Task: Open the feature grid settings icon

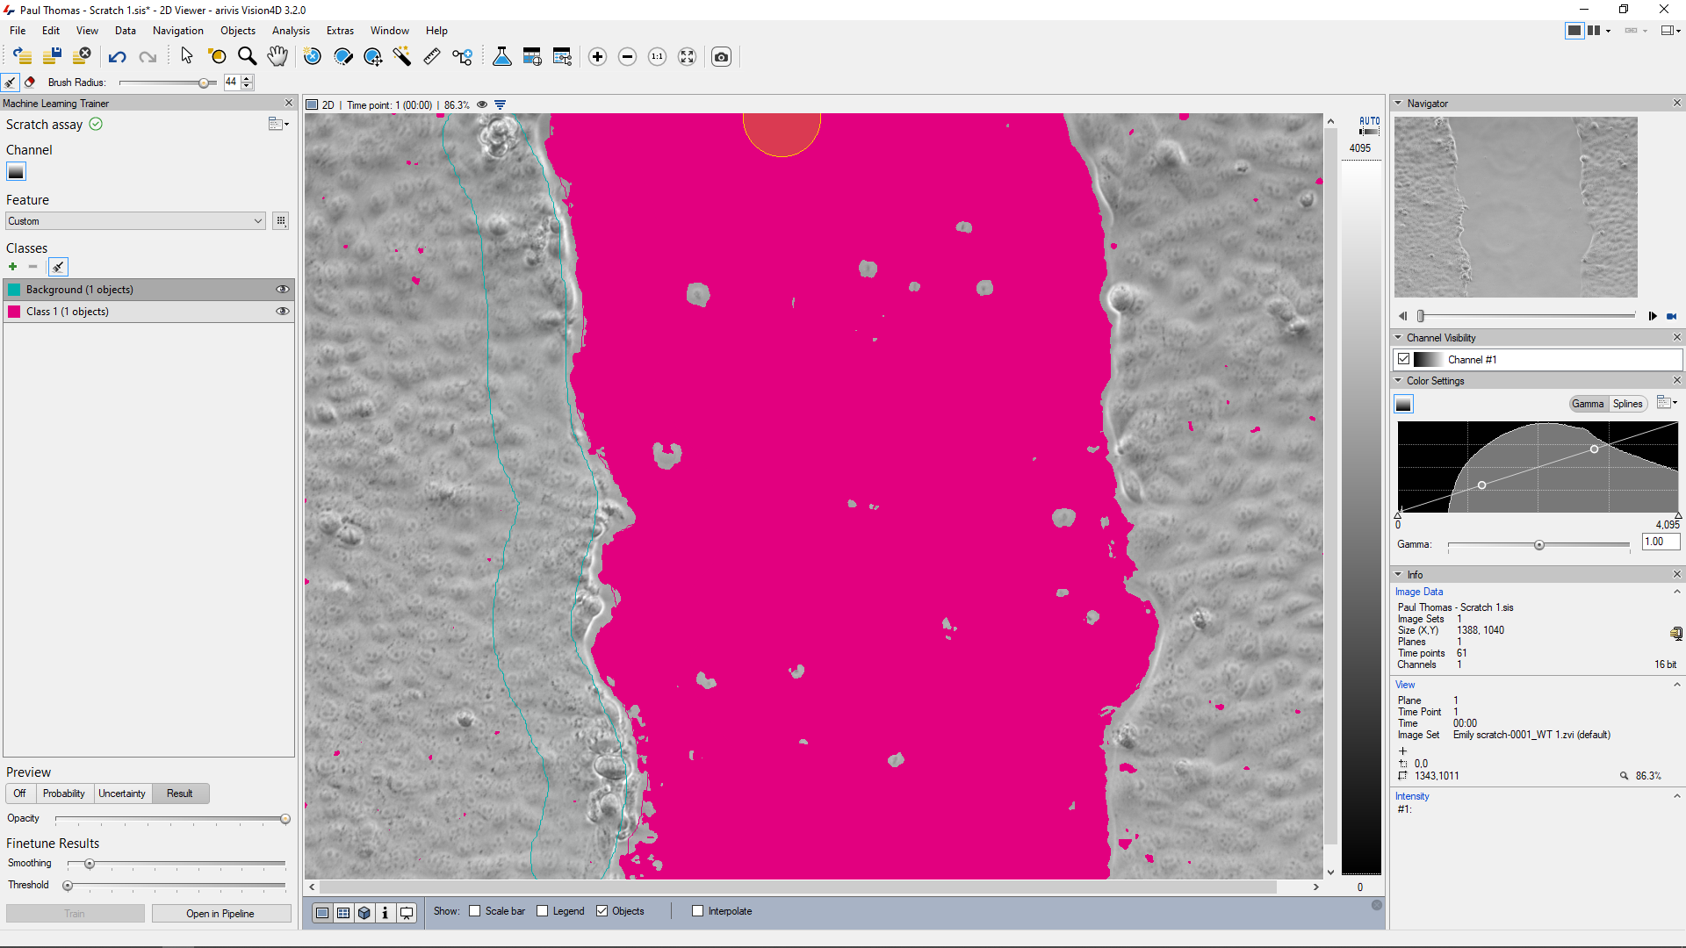Action: click(281, 221)
